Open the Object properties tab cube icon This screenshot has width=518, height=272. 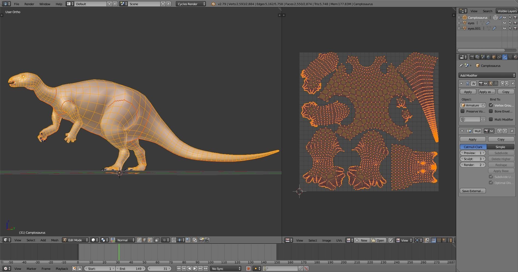494,57
